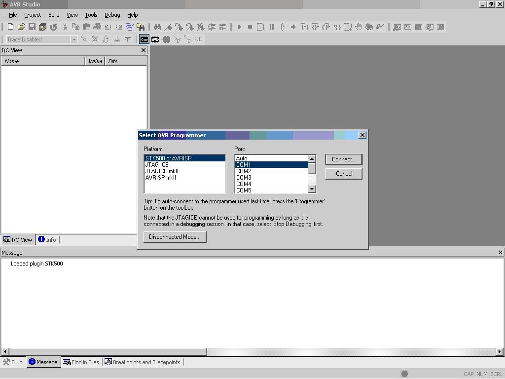Select AVRISP mkII platform
This screenshot has height=379, width=505.
[184, 178]
